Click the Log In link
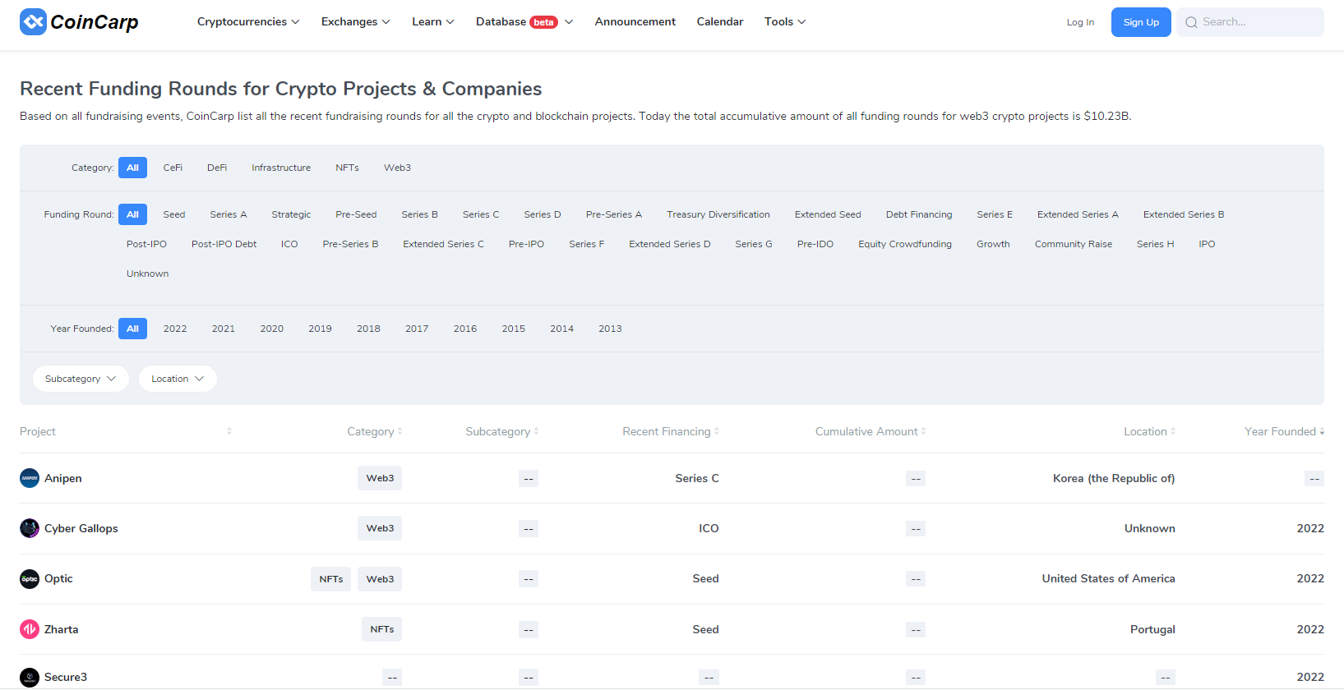 point(1080,22)
